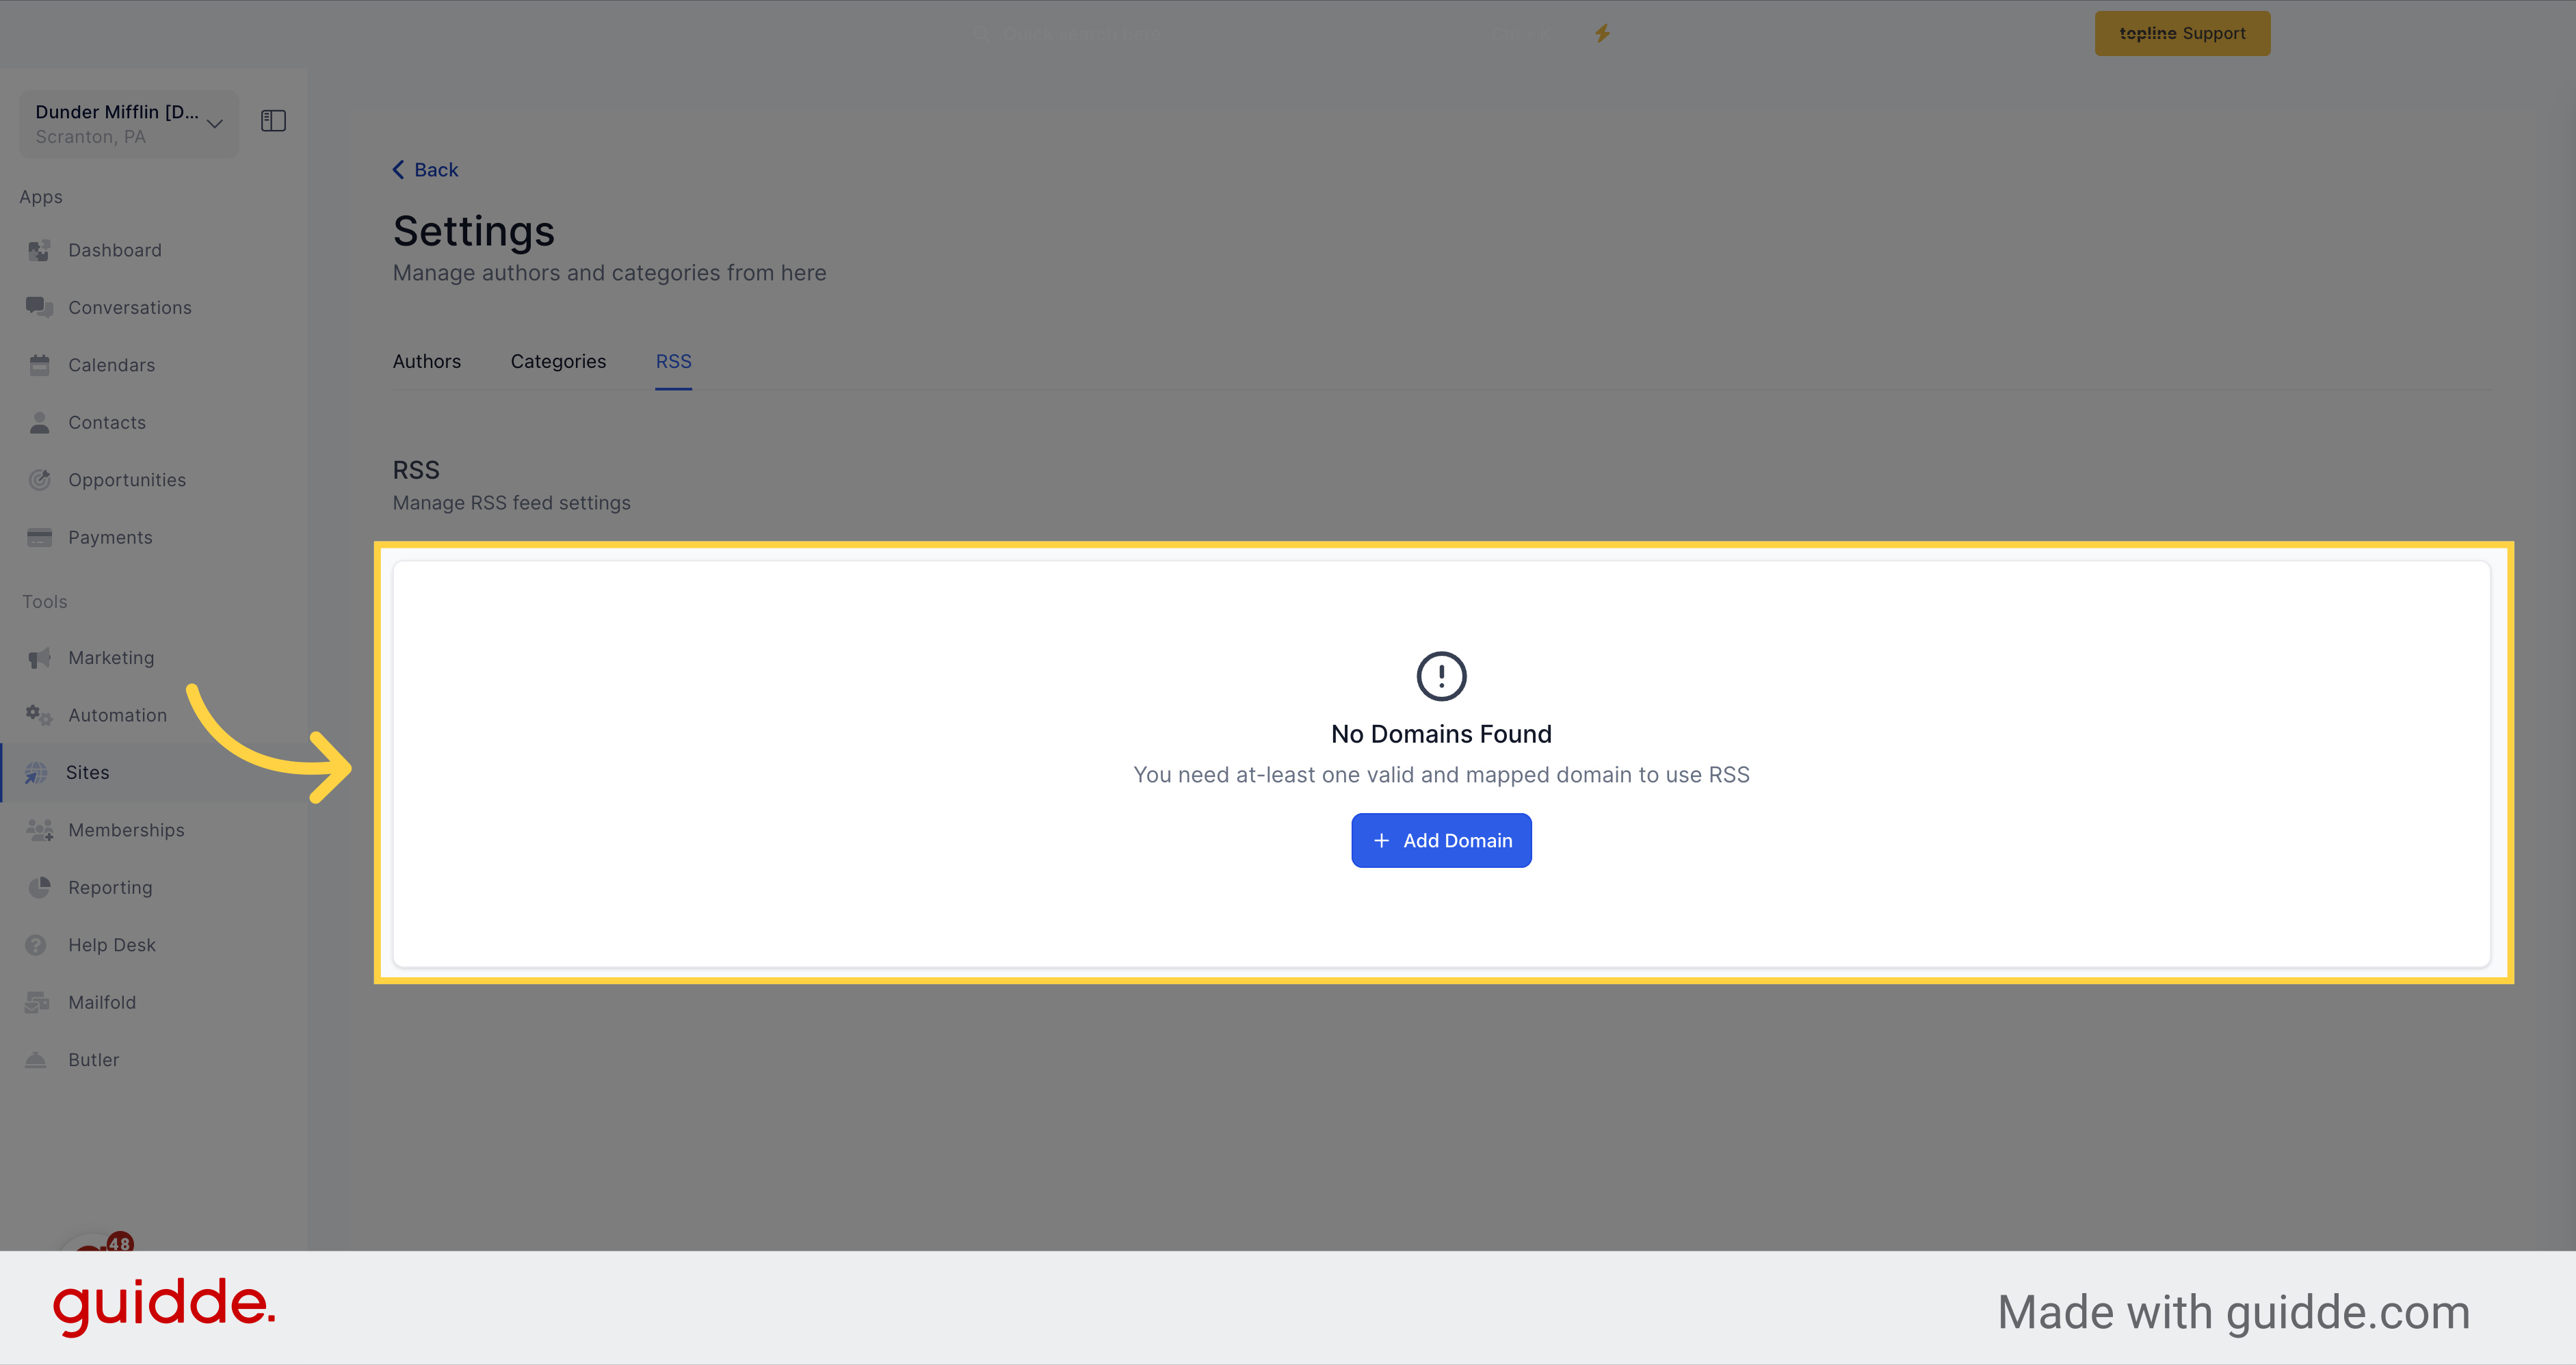
Task: Go Back from Settings page
Action: 425,170
